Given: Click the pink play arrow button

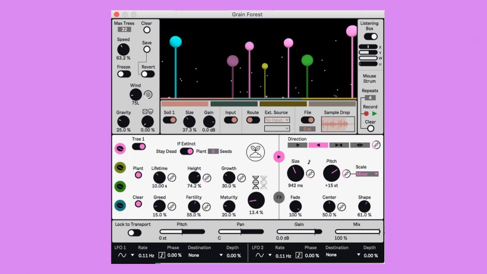Looking at the screenshot, I should [x=279, y=156].
